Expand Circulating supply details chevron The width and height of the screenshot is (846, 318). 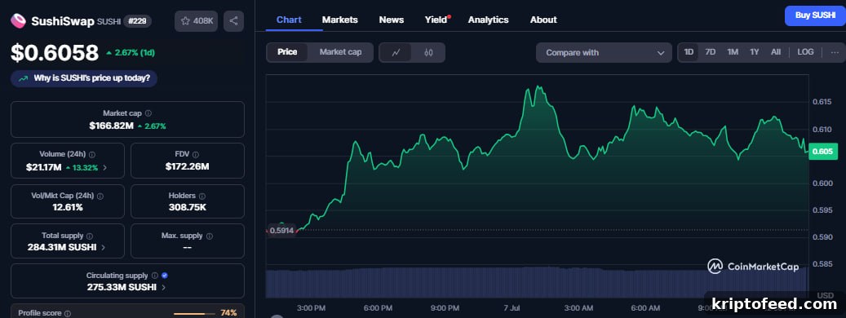pyautogui.click(x=163, y=287)
